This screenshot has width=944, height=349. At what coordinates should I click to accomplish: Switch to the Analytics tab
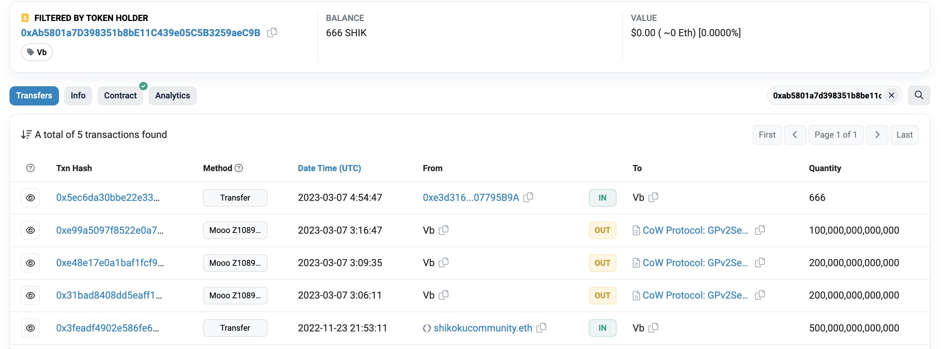click(x=172, y=95)
